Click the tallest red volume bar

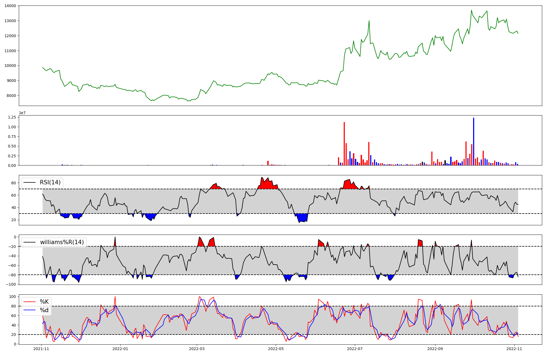click(x=344, y=143)
